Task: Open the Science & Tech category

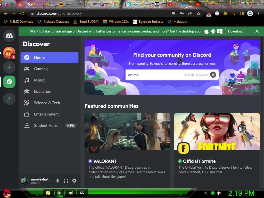Action: 49,103
